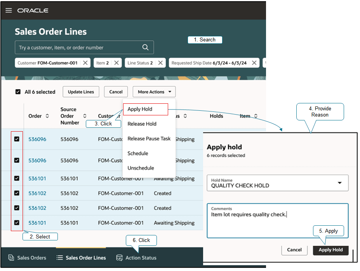Remove the Customer FOM-Customer-001 filter chip
This screenshot has height=271, width=360.
click(85, 63)
